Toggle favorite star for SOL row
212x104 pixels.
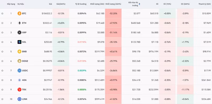tap(2, 42)
